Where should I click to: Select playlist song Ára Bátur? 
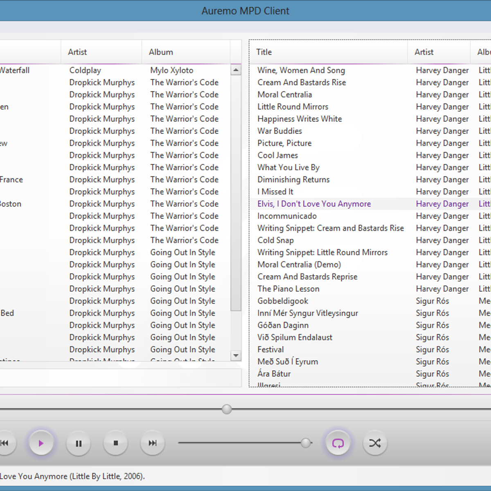tap(370, 374)
